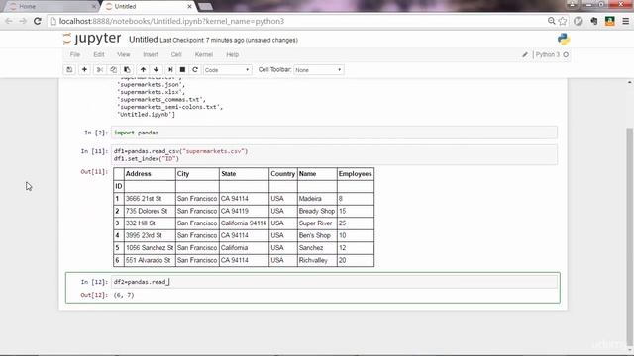This screenshot has width=634, height=356.
Task: Open the Cell menu
Action: coord(176,55)
